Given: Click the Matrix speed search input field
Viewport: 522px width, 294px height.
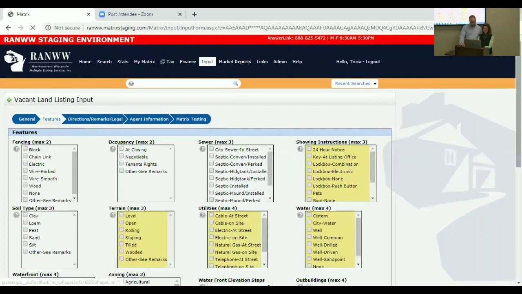Looking at the screenshot, I should click(x=183, y=83).
